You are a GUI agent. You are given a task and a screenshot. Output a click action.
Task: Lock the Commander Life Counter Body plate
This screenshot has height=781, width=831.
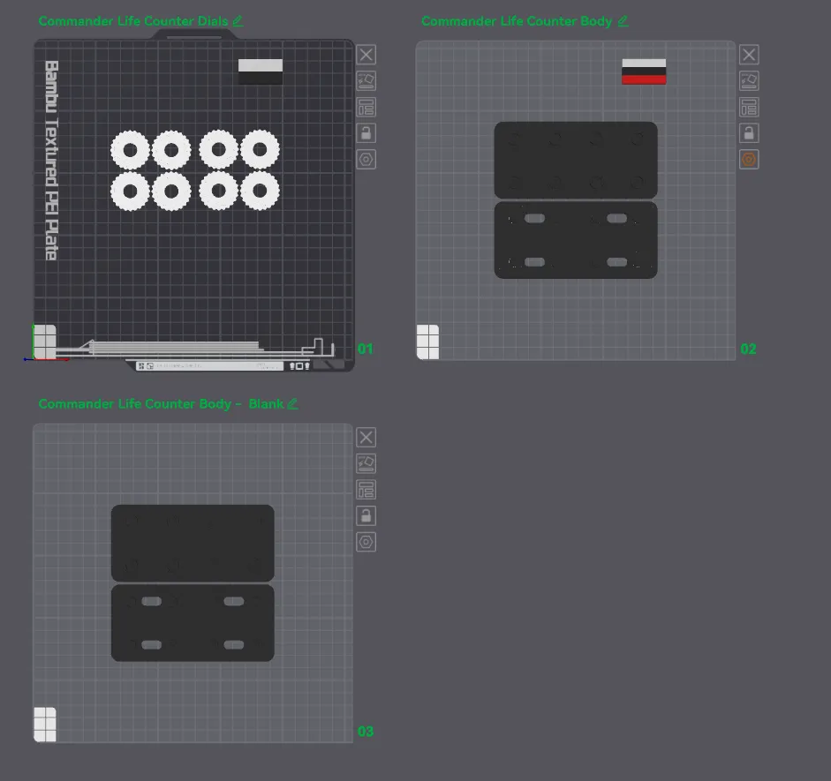(749, 133)
